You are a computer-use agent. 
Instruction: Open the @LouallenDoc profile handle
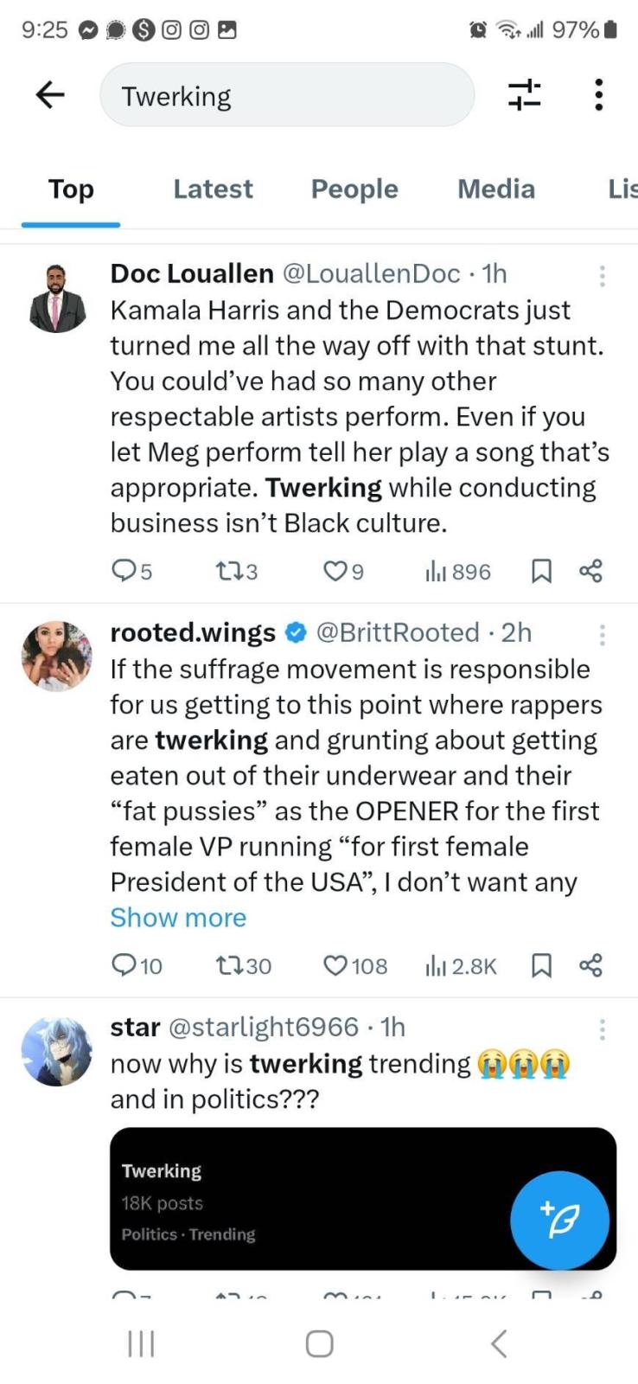pos(372,273)
